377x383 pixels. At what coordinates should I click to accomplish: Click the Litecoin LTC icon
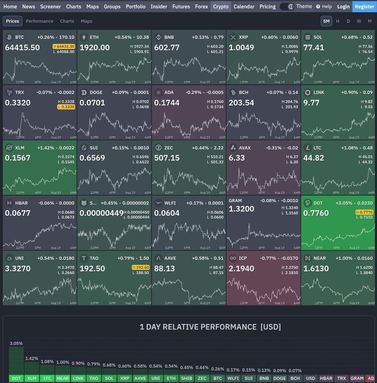(308, 148)
